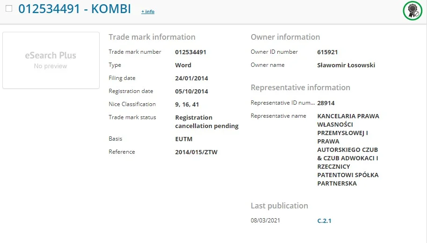
Task: Click the owner name Sławomir Łosowski
Action: pos(346,65)
